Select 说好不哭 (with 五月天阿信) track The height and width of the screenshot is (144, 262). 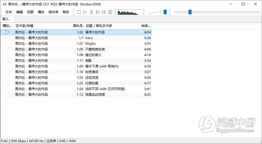(76, 89)
